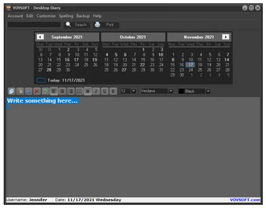The image size is (266, 208).
Task: Open the Verdana font dropdown
Action: [171, 91]
